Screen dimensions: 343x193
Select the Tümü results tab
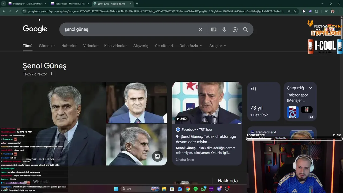pos(28,46)
